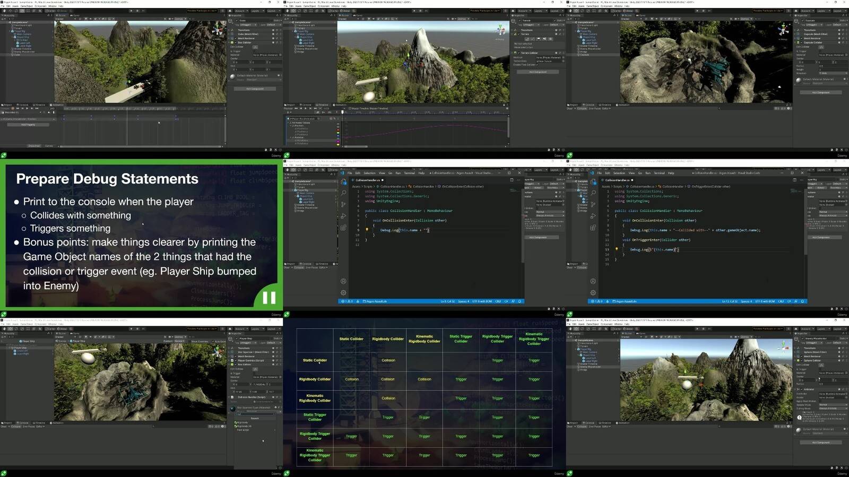Open Extensions view in VS Code showing OnTriggerEnter code
This screenshot has width=849, height=477.
tap(593, 228)
